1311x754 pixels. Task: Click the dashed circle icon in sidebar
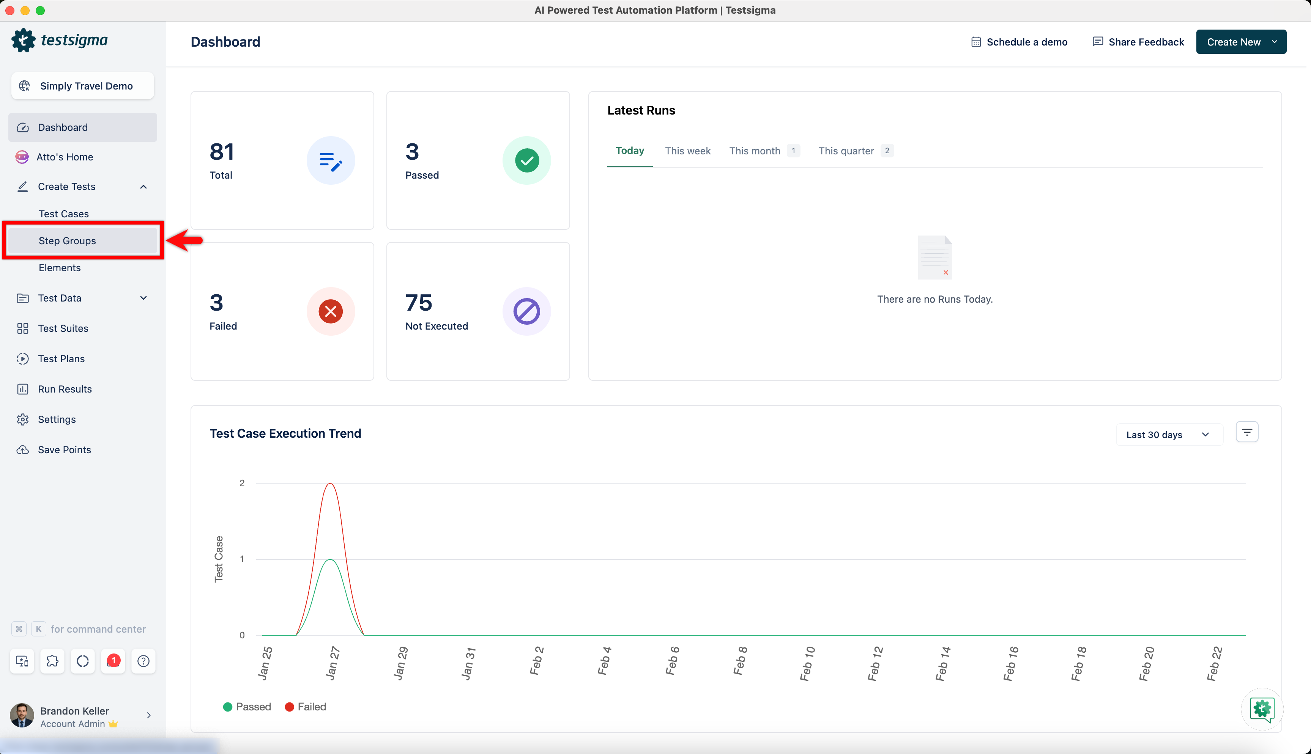click(x=83, y=661)
